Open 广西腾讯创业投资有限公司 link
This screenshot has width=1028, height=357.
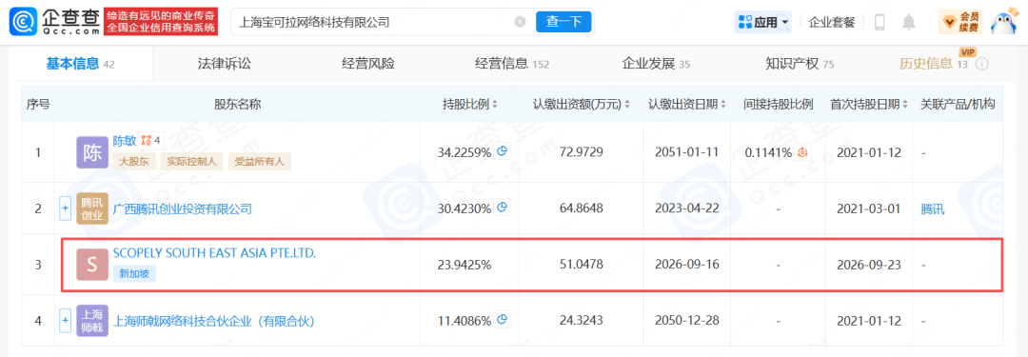click(x=182, y=208)
